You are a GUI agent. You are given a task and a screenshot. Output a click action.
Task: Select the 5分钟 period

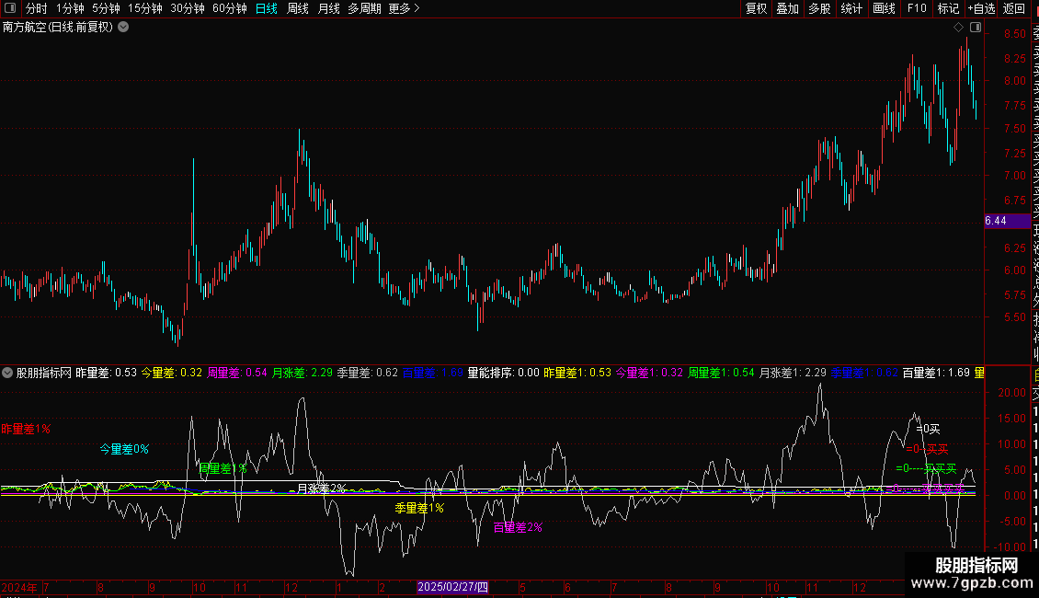point(106,8)
